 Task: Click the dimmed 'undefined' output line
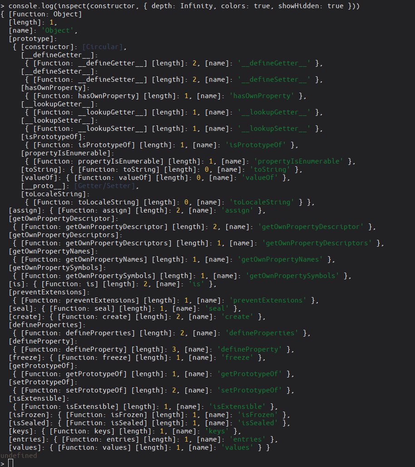(x=19, y=456)
